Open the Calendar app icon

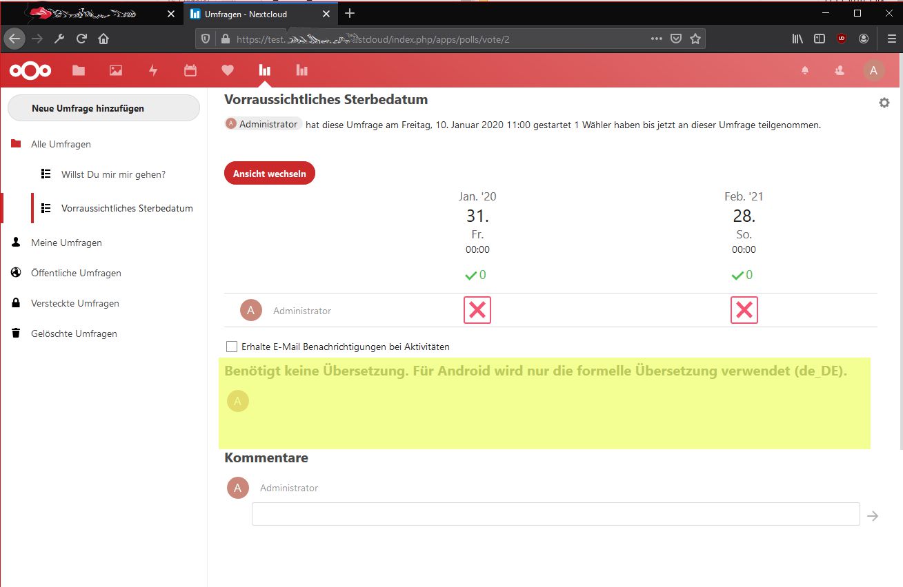pos(190,70)
